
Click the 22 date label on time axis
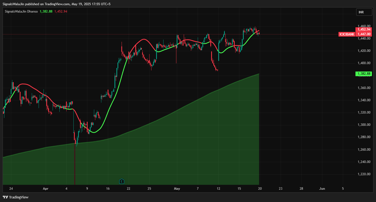click(128, 189)
